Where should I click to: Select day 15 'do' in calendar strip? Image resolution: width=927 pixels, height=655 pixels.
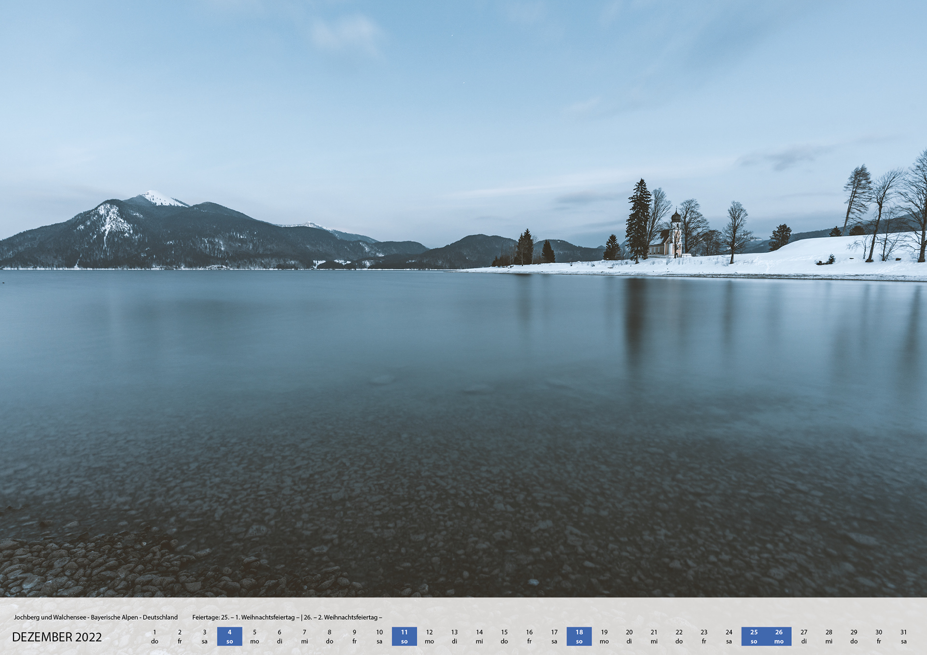504,636
